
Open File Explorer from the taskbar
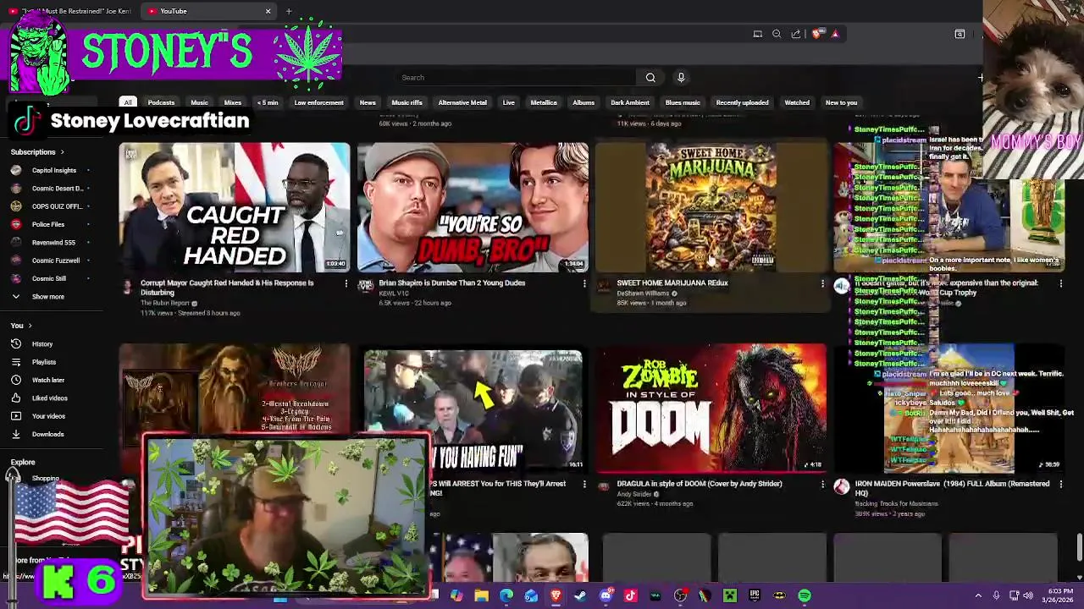[x=481, y=596]
